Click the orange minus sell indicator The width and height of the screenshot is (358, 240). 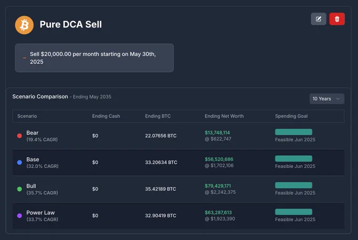[24, 58]
